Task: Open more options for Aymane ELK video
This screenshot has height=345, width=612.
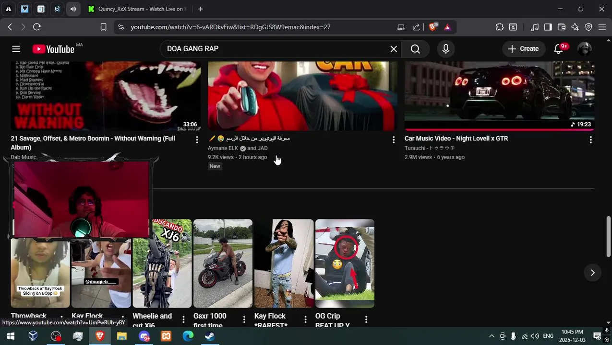Action: point(394,139)
